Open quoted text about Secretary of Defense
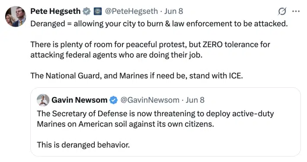Screen dimensions: 307x162 (x=156, y=114)
